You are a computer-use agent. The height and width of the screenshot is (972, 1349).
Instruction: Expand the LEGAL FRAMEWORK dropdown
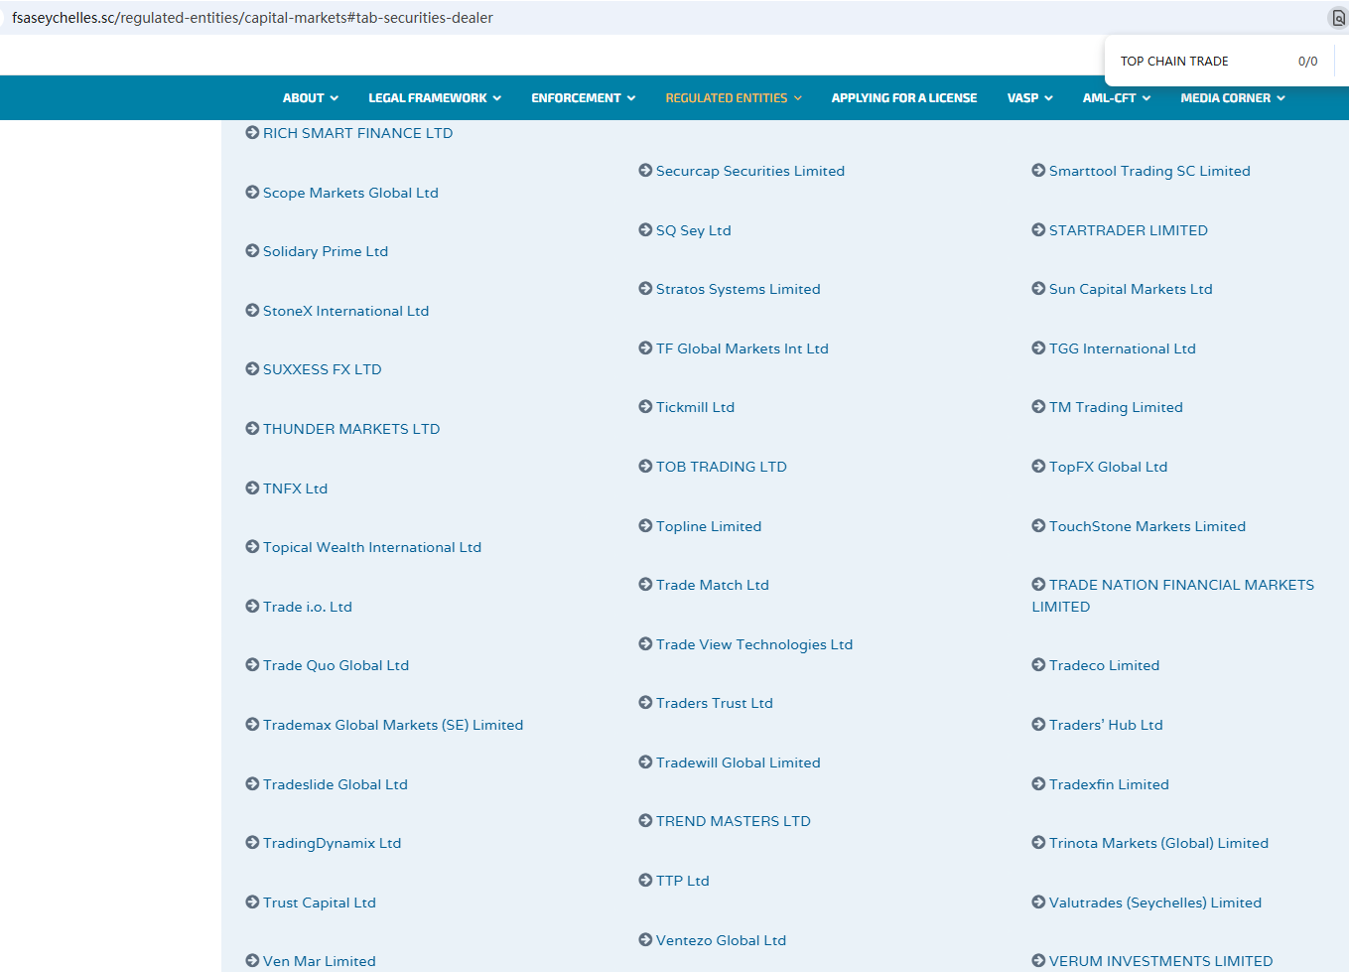(x=435, y=97)
